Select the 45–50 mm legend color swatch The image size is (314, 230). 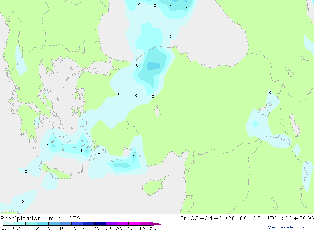[x=145, y=224]
